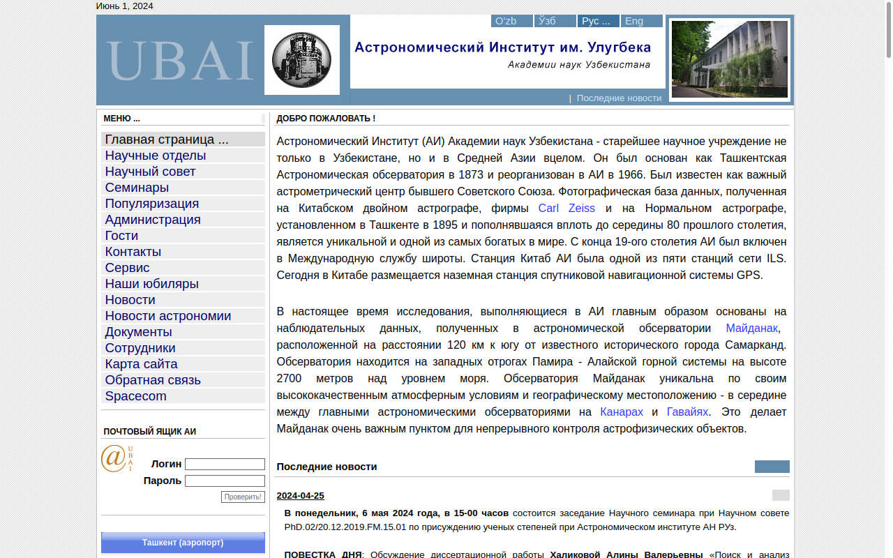893x558 pixels.
Task: Click the Пароль input field
Action: 225,481
